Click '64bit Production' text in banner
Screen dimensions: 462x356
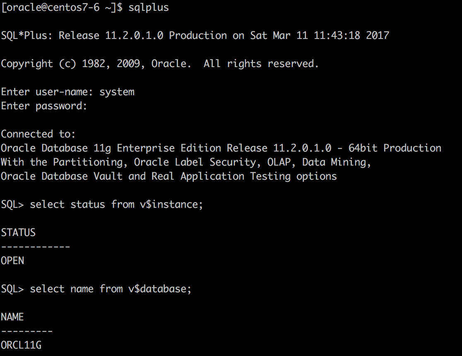[395, 148]
